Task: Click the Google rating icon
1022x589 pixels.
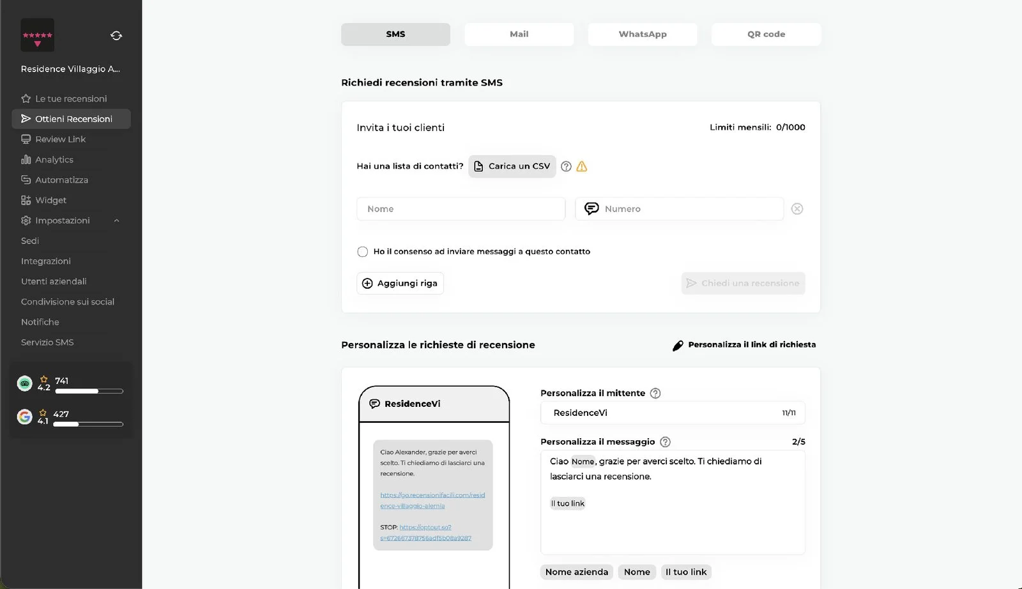Action: 24,417
